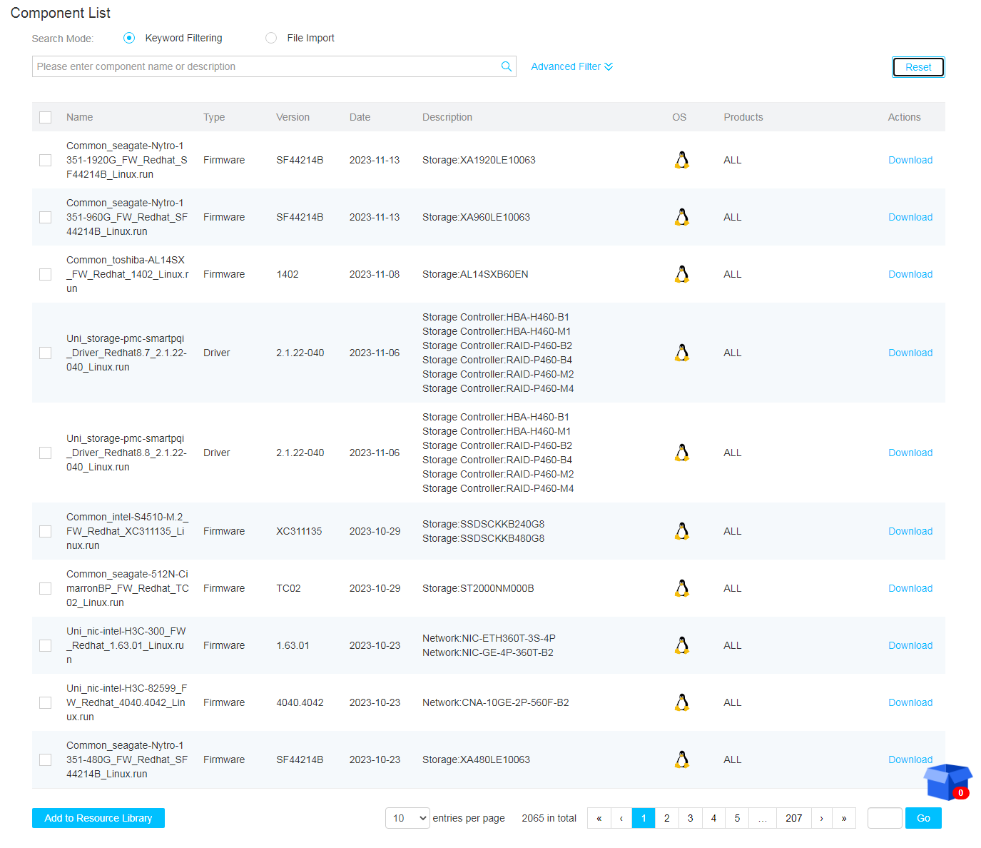Check the smartpqi Redhat8.7 driver row checkbox
The image size is (981, 848).
(46, 353)
